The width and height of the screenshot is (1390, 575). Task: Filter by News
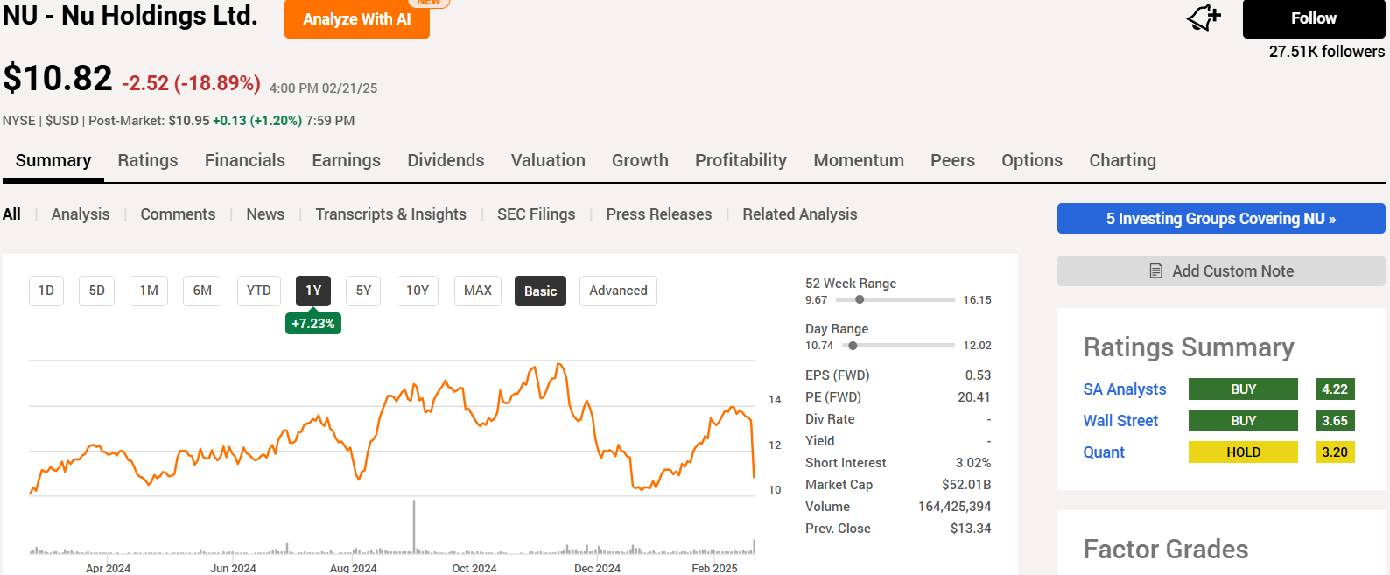(265, 214)
